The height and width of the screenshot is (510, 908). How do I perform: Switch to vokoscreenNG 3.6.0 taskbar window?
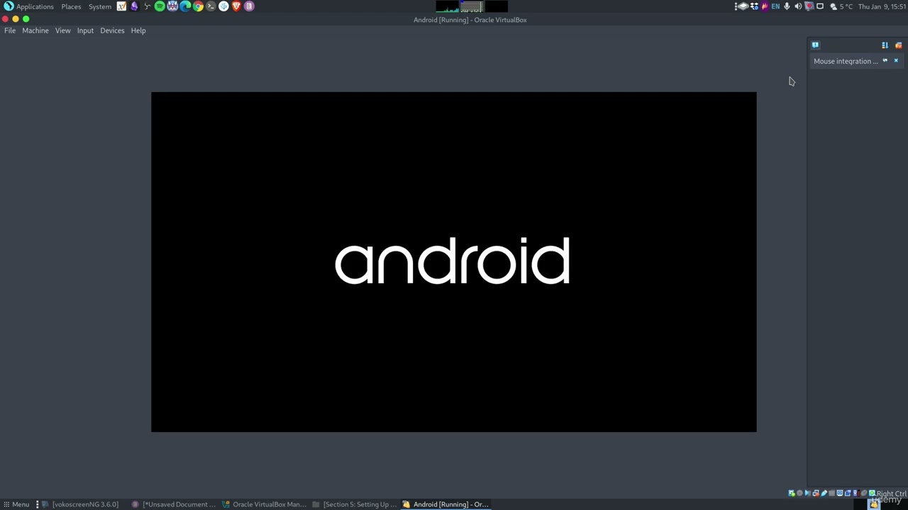tap(80, 504)
